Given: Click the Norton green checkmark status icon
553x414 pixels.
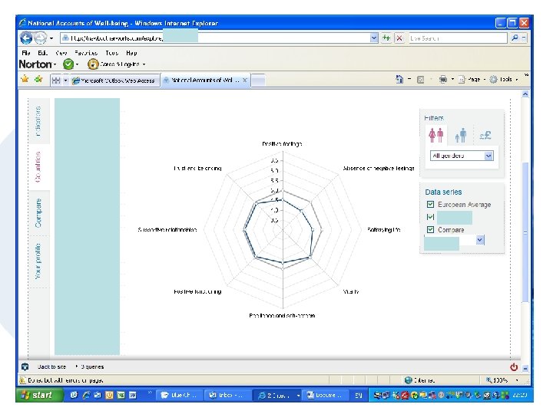Looking at the screenshot, I should pos(68,64).
